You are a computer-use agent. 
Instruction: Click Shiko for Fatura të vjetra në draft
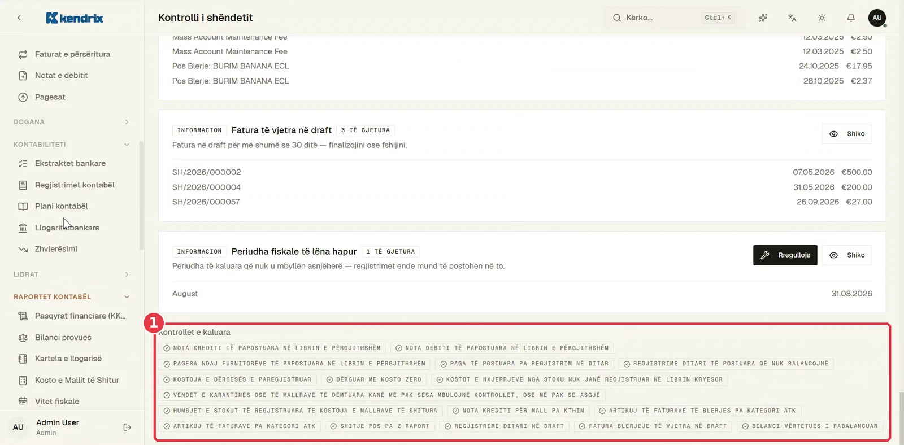click(846, 134)
